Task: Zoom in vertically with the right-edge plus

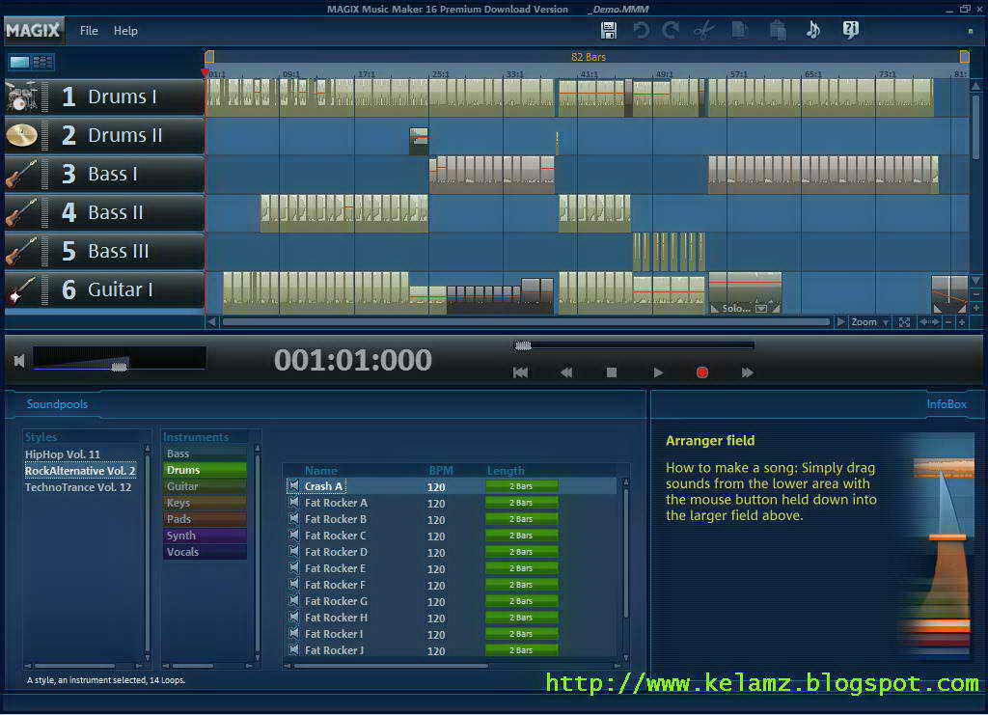Action: (x=976, y=309)
